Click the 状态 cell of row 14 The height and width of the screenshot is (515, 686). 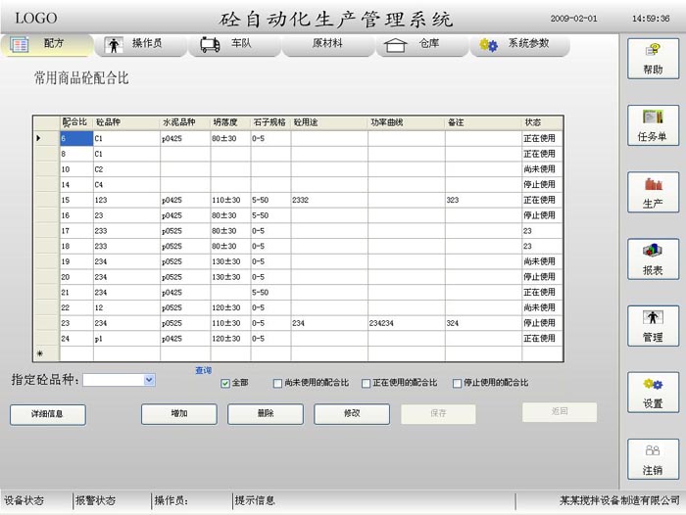point(543,184)
